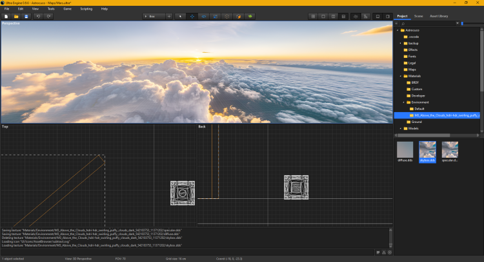Open the Box object type dropdown
This screenshot has width=484, height=262.
point(154,16)
